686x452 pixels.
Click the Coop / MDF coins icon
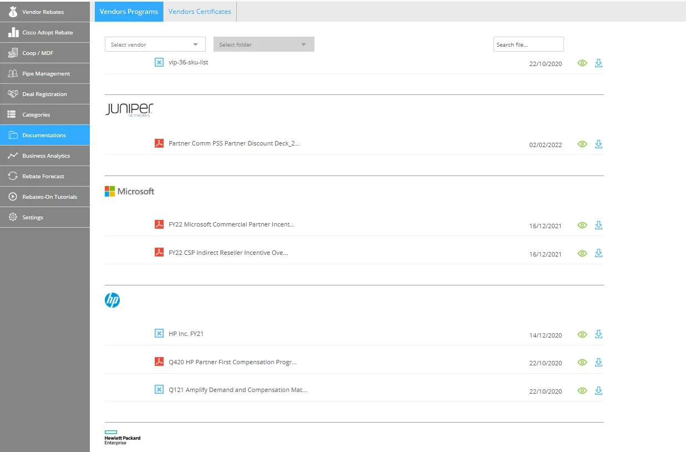click(13, 53)
